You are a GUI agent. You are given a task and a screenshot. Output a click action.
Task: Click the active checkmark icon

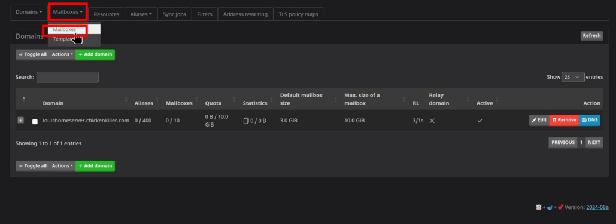[480, 121]
